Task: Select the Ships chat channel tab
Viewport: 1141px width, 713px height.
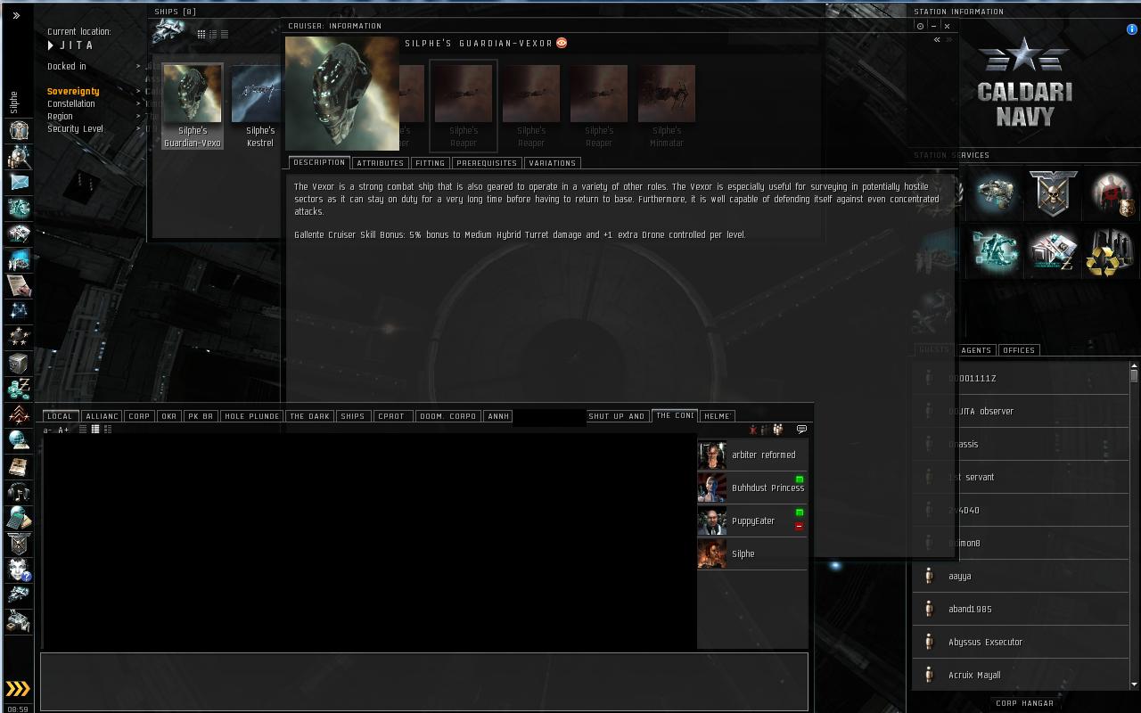Action: [353, 416]
